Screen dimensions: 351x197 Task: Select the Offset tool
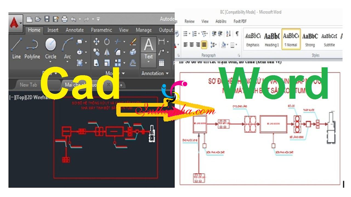(133, 63)
